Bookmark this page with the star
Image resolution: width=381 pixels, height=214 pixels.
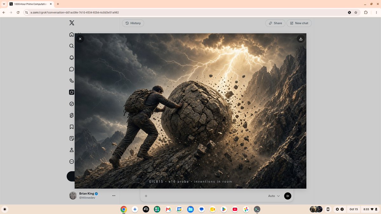356,12
